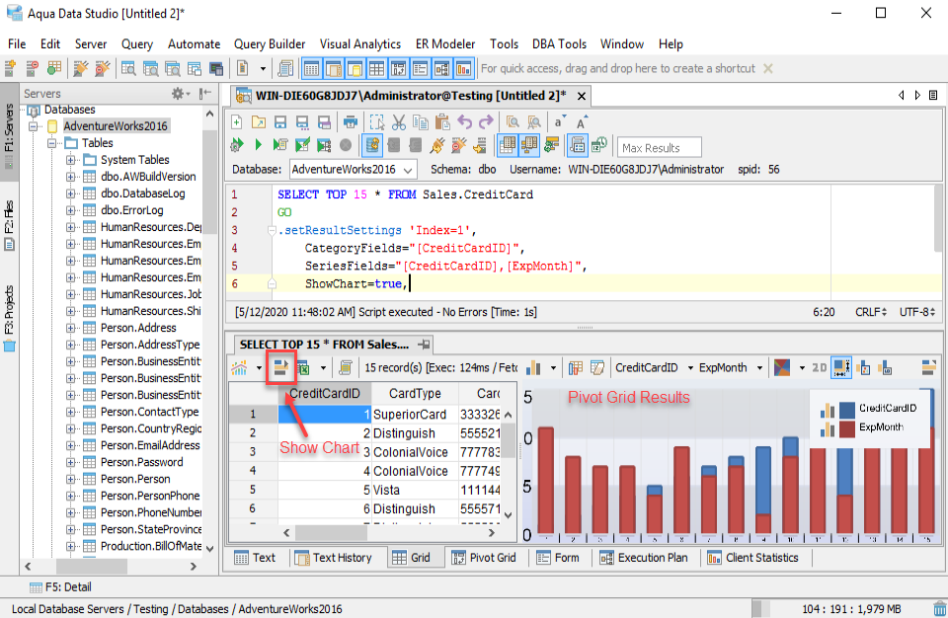Click the Undo arrow icon

tap(464, 122)
